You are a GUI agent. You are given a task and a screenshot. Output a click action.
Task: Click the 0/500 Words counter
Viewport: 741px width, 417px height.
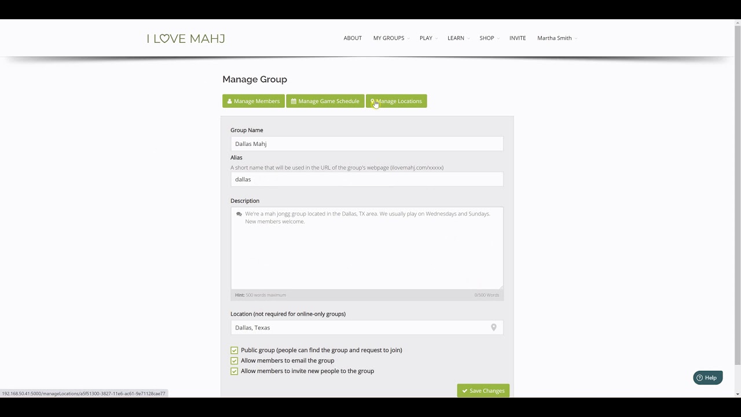486,295
